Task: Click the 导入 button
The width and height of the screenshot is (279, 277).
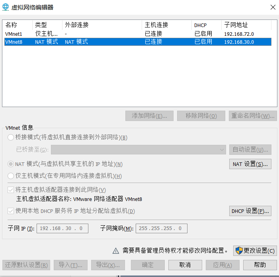Action: tap(70, 265)
